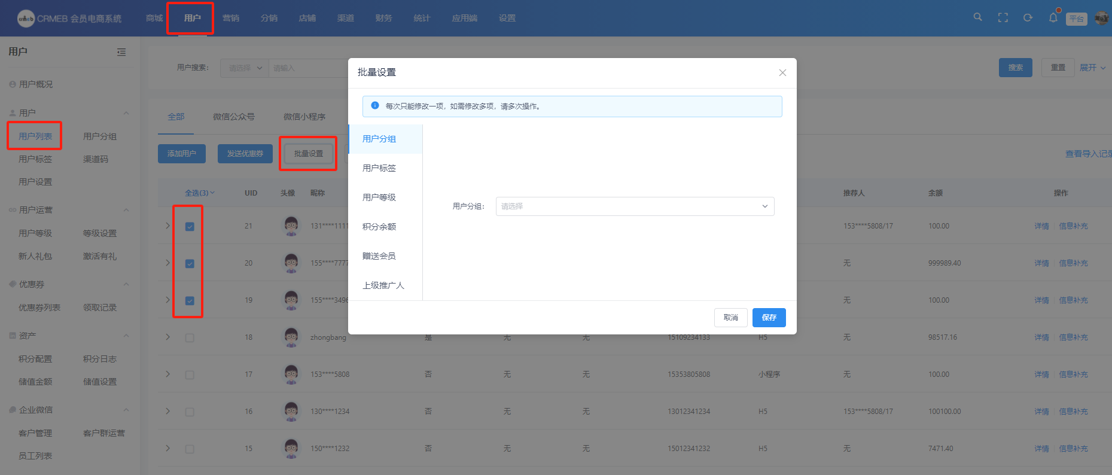1112x475 pixels.
Task: Click the refresh page icon
Action: 1028,18
